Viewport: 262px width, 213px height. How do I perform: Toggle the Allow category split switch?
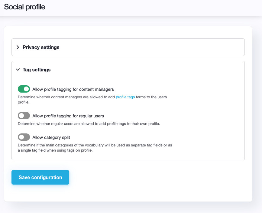click(24, 137)
